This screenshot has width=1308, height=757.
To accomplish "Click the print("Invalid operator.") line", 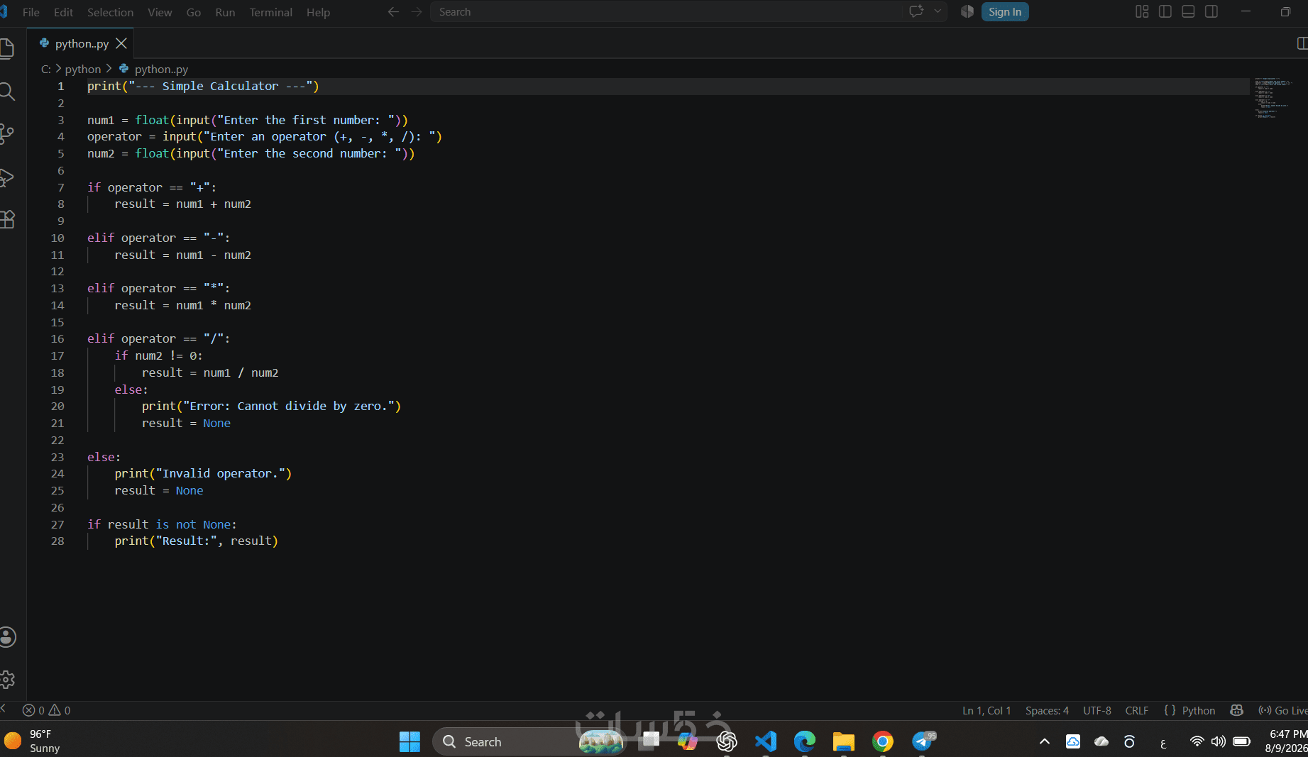I will [203, 474].
